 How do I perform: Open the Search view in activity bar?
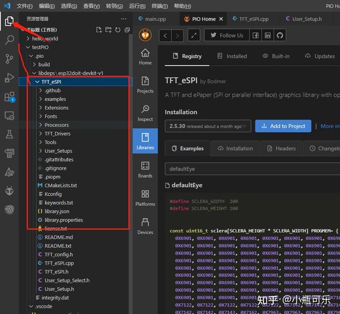coord(9,40)
